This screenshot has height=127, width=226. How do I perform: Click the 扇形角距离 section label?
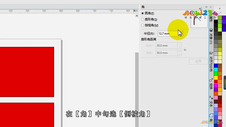pos(149,39)
